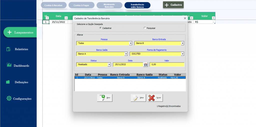Switch to Contas à Receber tab
256x127 pixels.
pos(53,5)
